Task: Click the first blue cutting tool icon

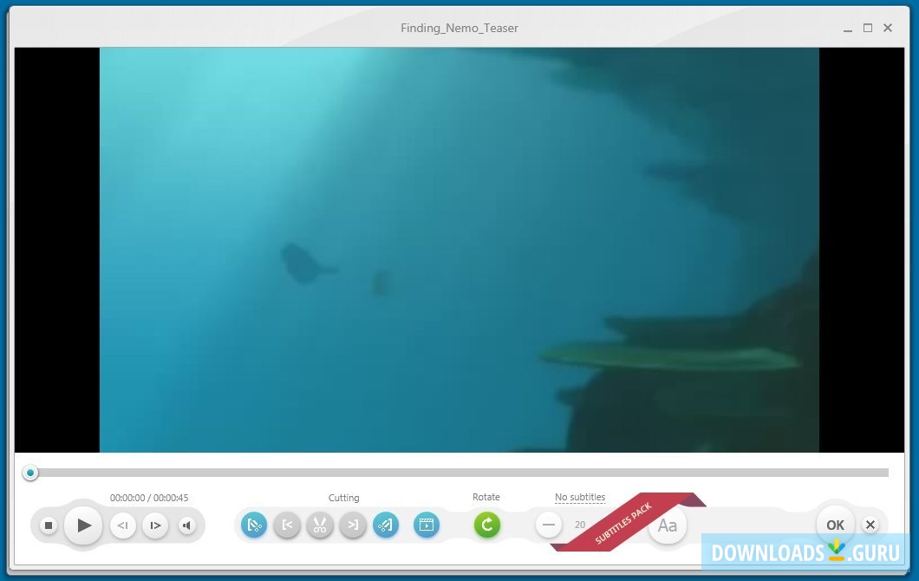Action: tap(254, 525)
